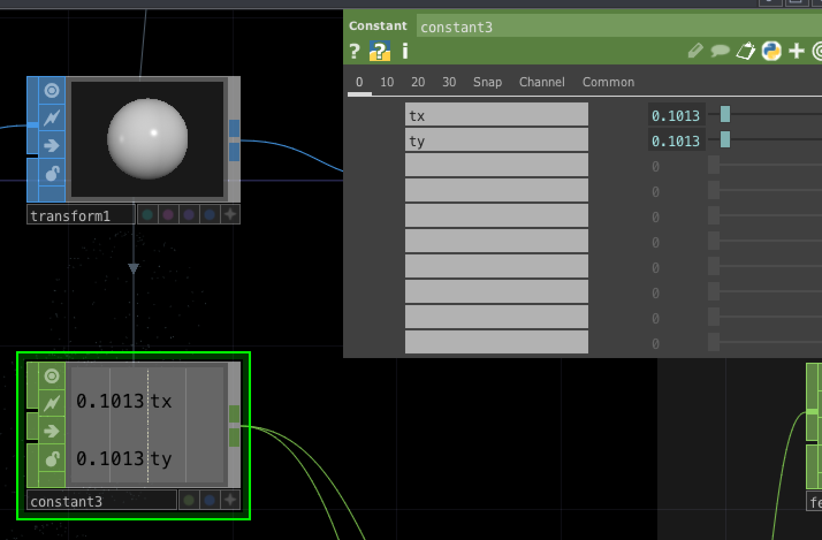The height and width of the screenshot is (540, 822).
Task: Toggle lock flag on constant3 node
Action: click(52, 459)
